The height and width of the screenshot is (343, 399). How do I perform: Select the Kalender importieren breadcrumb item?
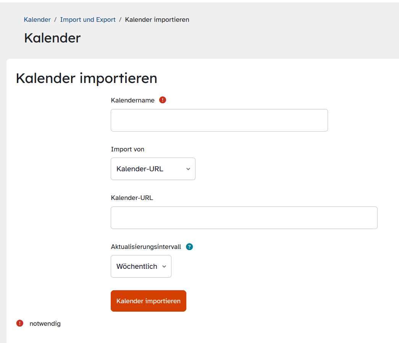[x=157, y=20]
